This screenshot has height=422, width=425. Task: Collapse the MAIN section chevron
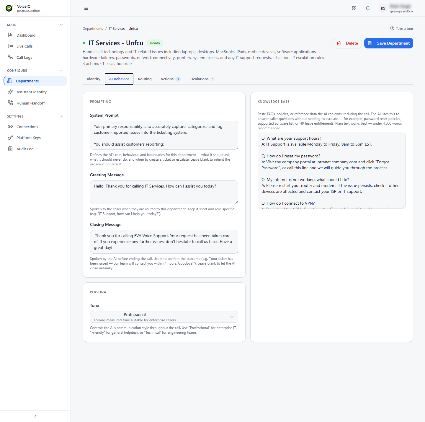[x=61, y=25]
